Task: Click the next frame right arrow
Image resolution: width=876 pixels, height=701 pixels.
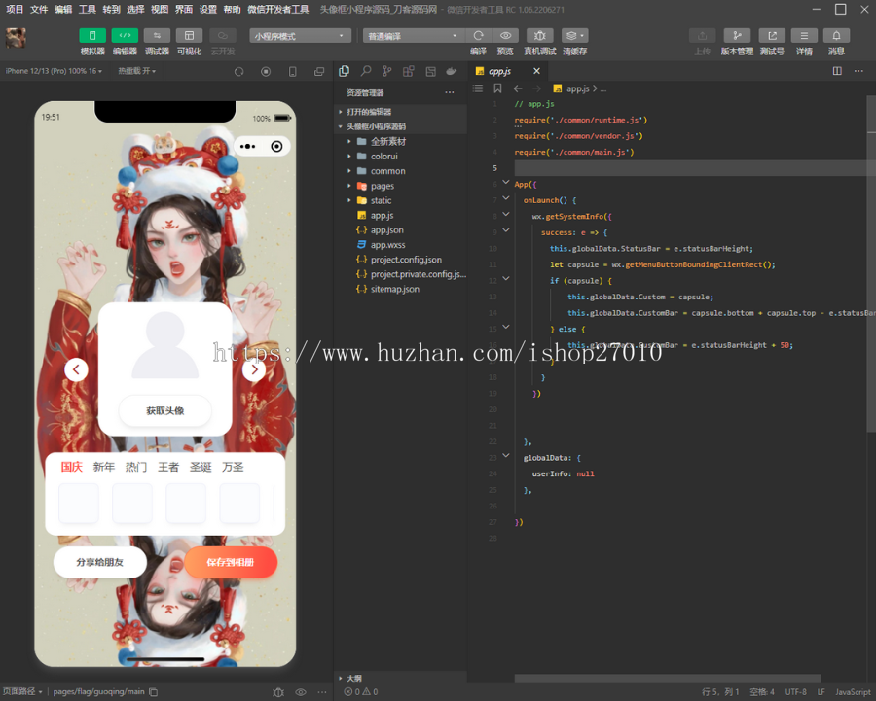Action: coord(254,369)
